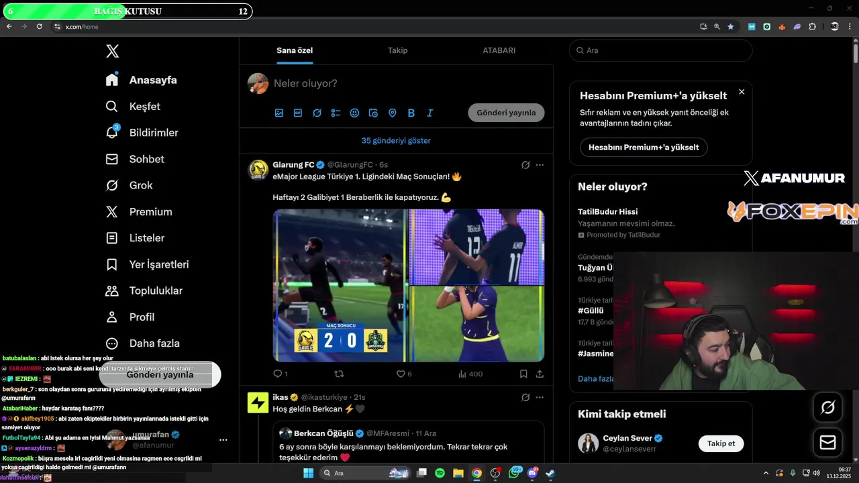This screenshot has width=859, height=483.
Task: Expand Daha fazla menu
Action: [142, 343]
